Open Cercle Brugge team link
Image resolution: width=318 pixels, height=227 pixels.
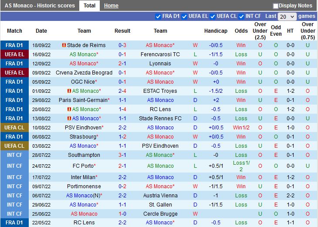point(160,213)
